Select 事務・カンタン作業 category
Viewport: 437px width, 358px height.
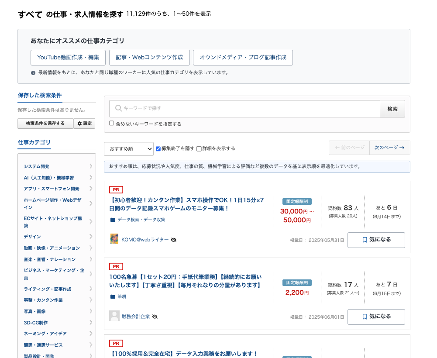tap(43, 300)
